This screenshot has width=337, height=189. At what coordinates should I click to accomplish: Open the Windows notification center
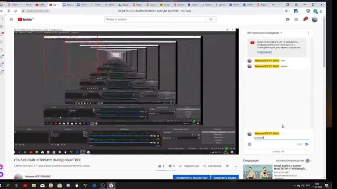(326, 185)
